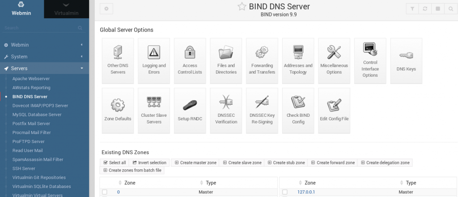The height and width of the screenshot is (197, 458).
Task: Click the refresh/apply configuration icon
Action: pyautogui.click(x=425, y=9)
